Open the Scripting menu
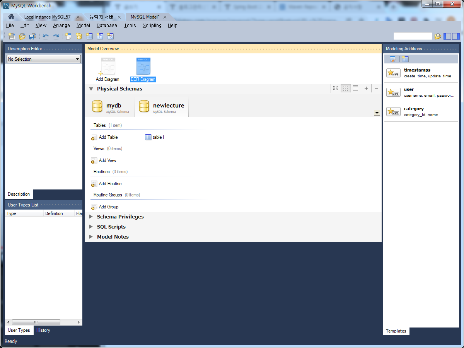The height and width of the screenshot is (348, 464). point(152,26)
